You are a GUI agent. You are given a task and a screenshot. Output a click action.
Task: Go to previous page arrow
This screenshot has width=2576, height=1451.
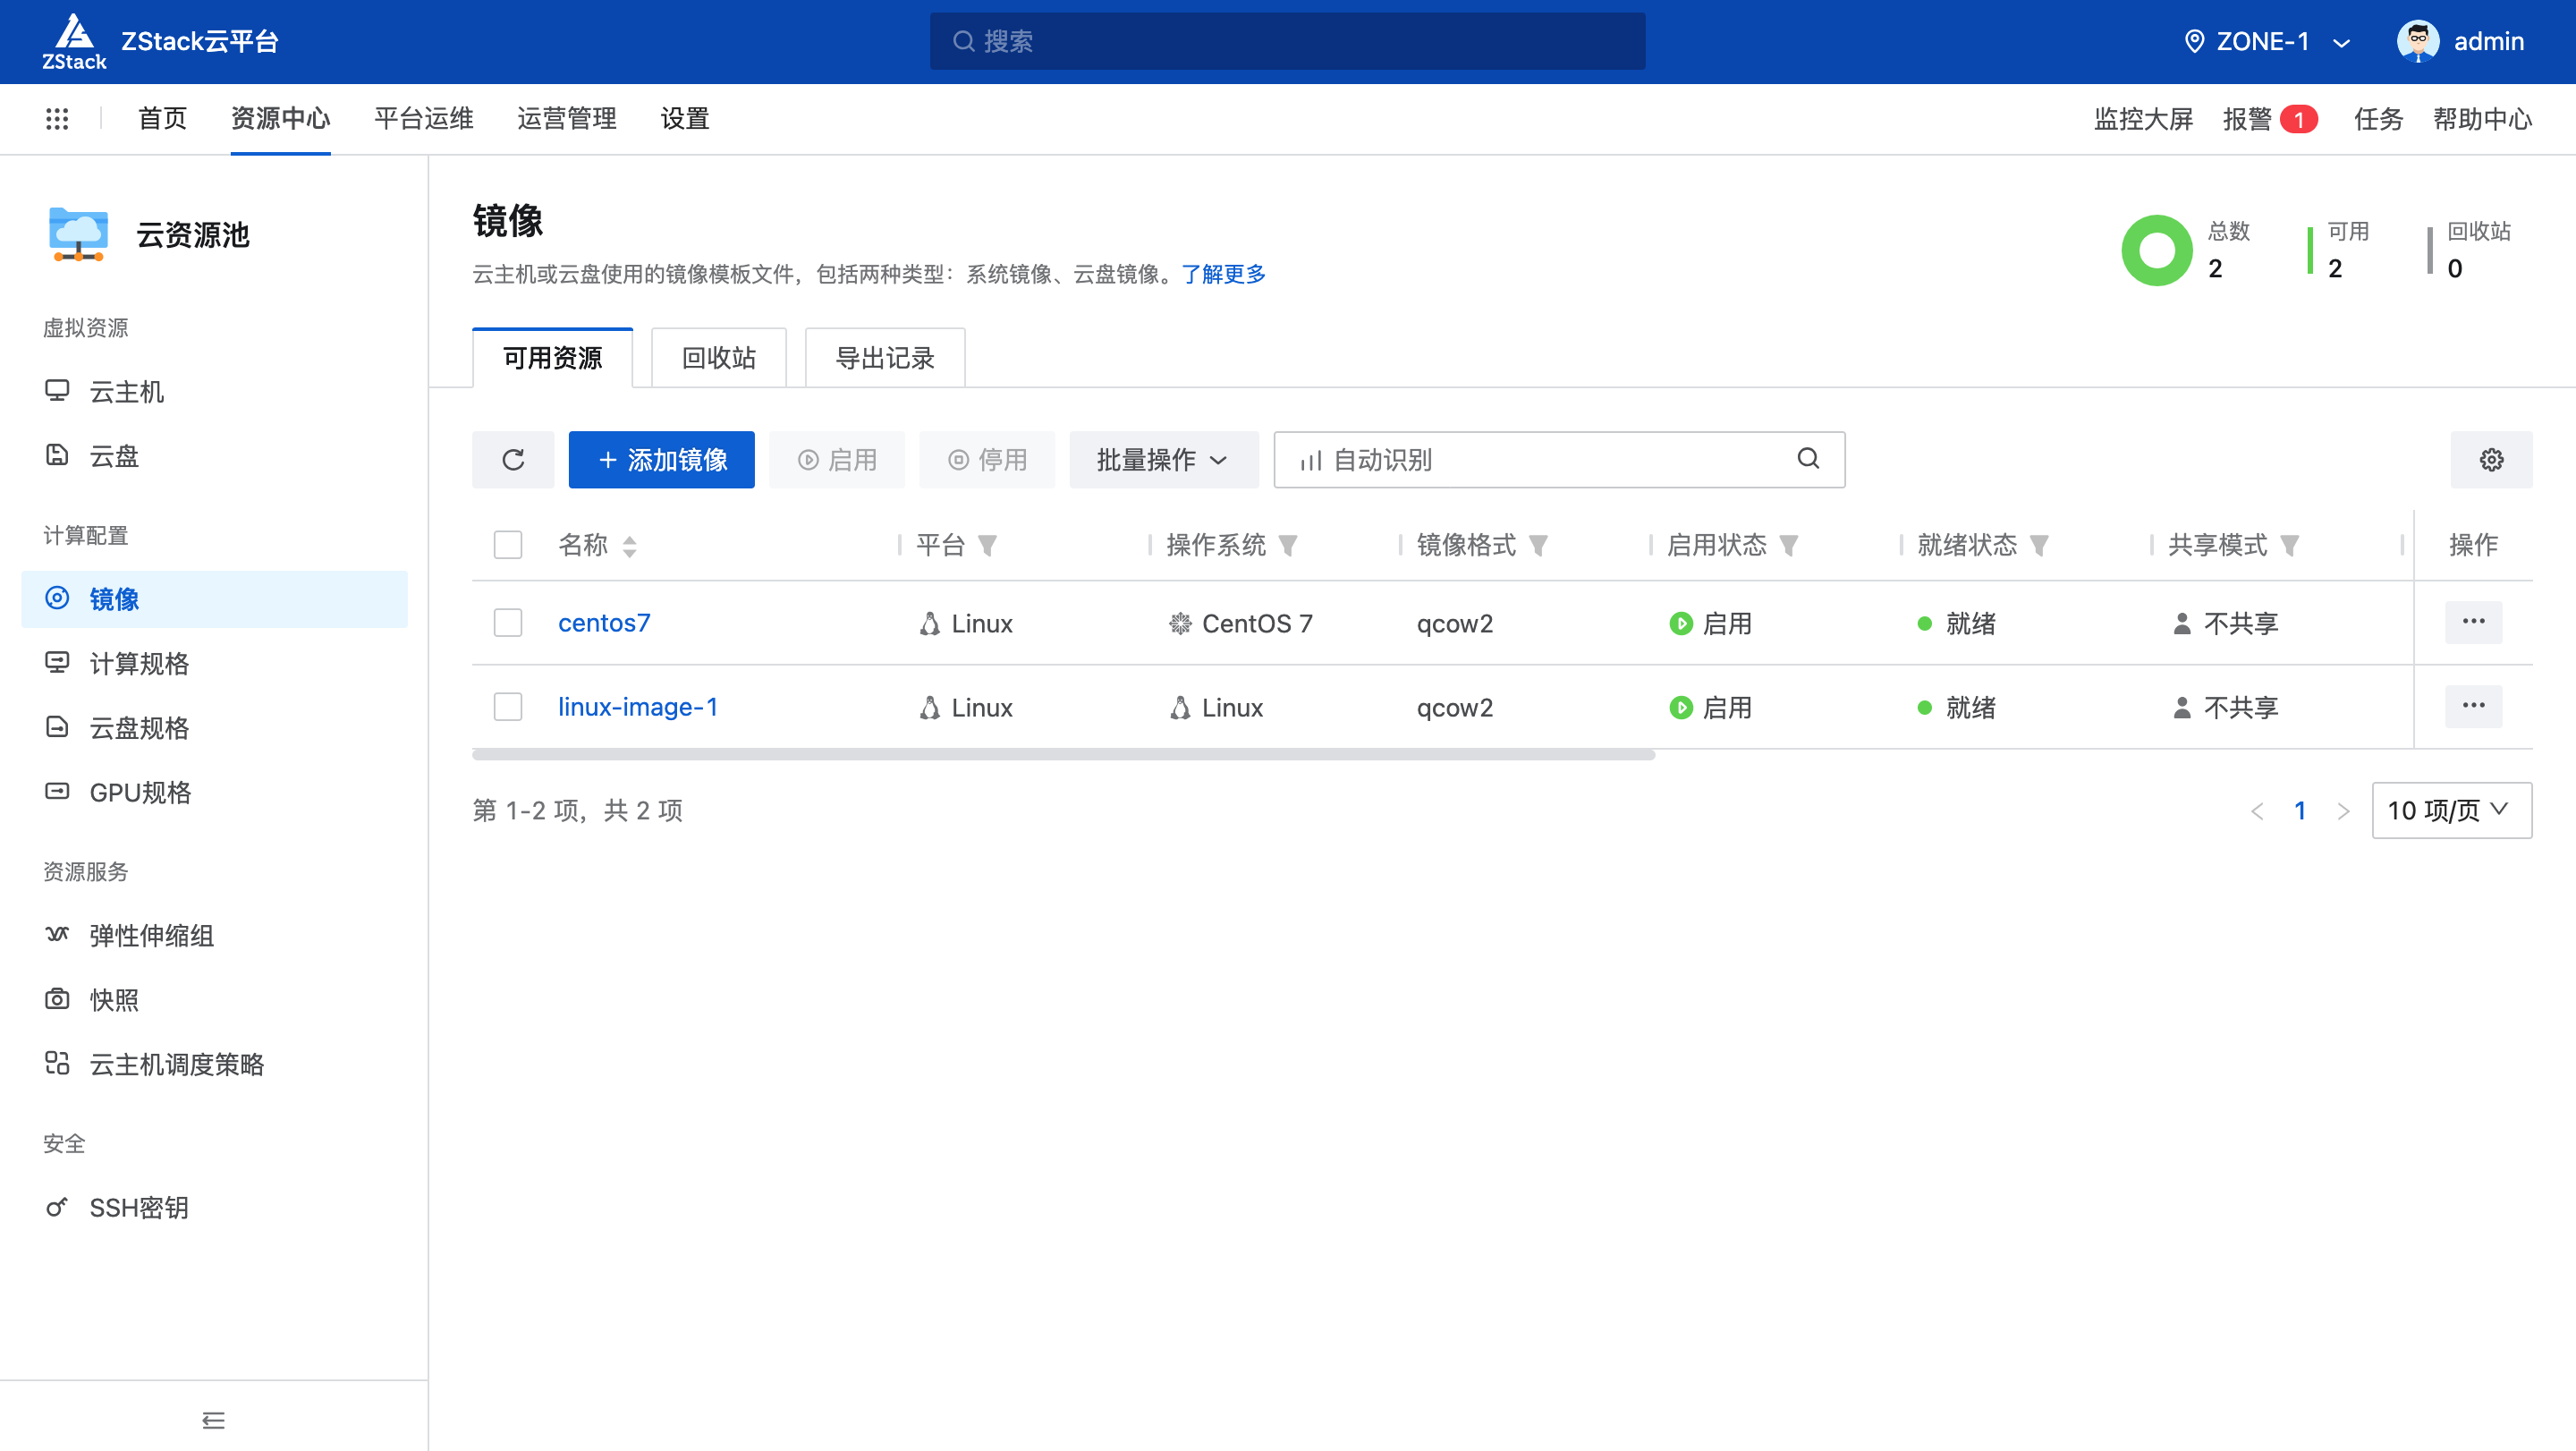(x=2257, y=811)
